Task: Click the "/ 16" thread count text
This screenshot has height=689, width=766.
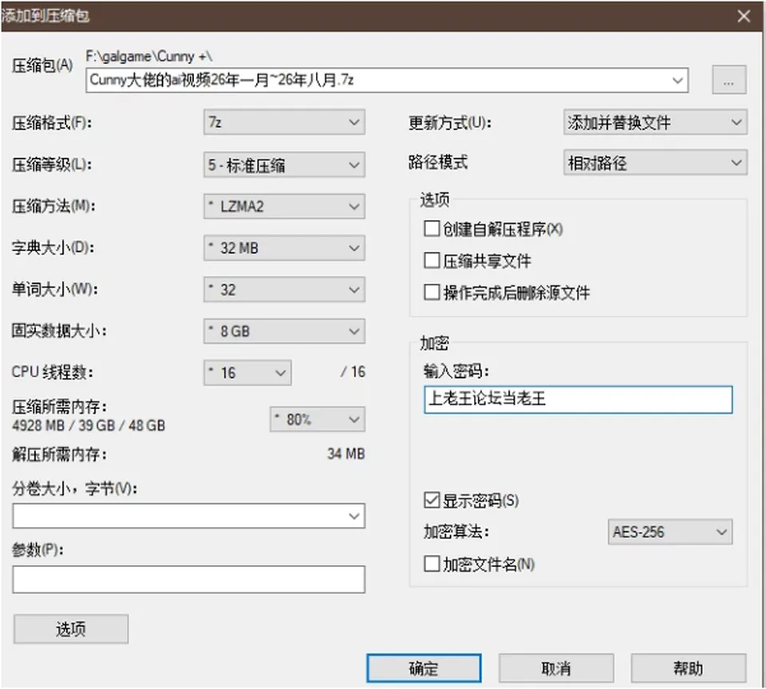Action: click(353, 372)
